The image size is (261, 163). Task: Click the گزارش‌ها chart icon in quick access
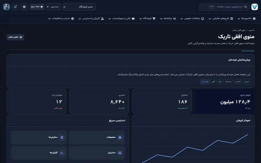[62, 153]
